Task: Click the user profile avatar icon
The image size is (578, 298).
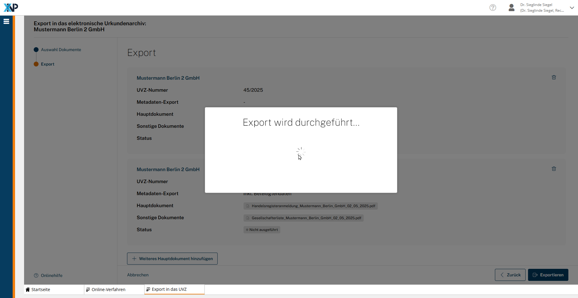Action: point(511,8)
